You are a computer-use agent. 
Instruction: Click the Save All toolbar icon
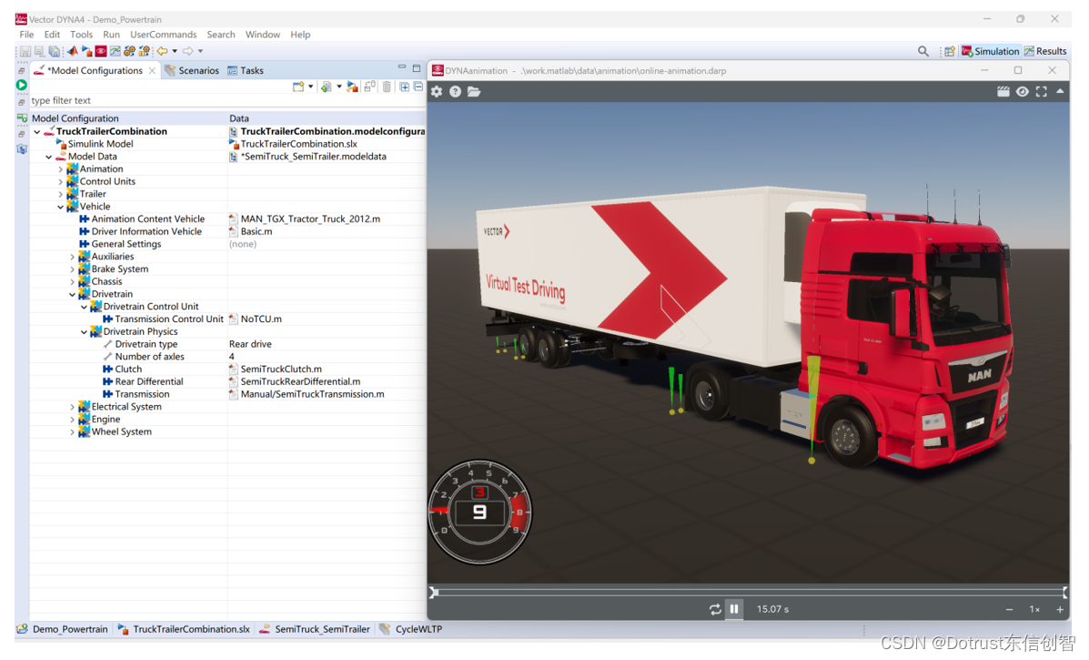point(55,51)
